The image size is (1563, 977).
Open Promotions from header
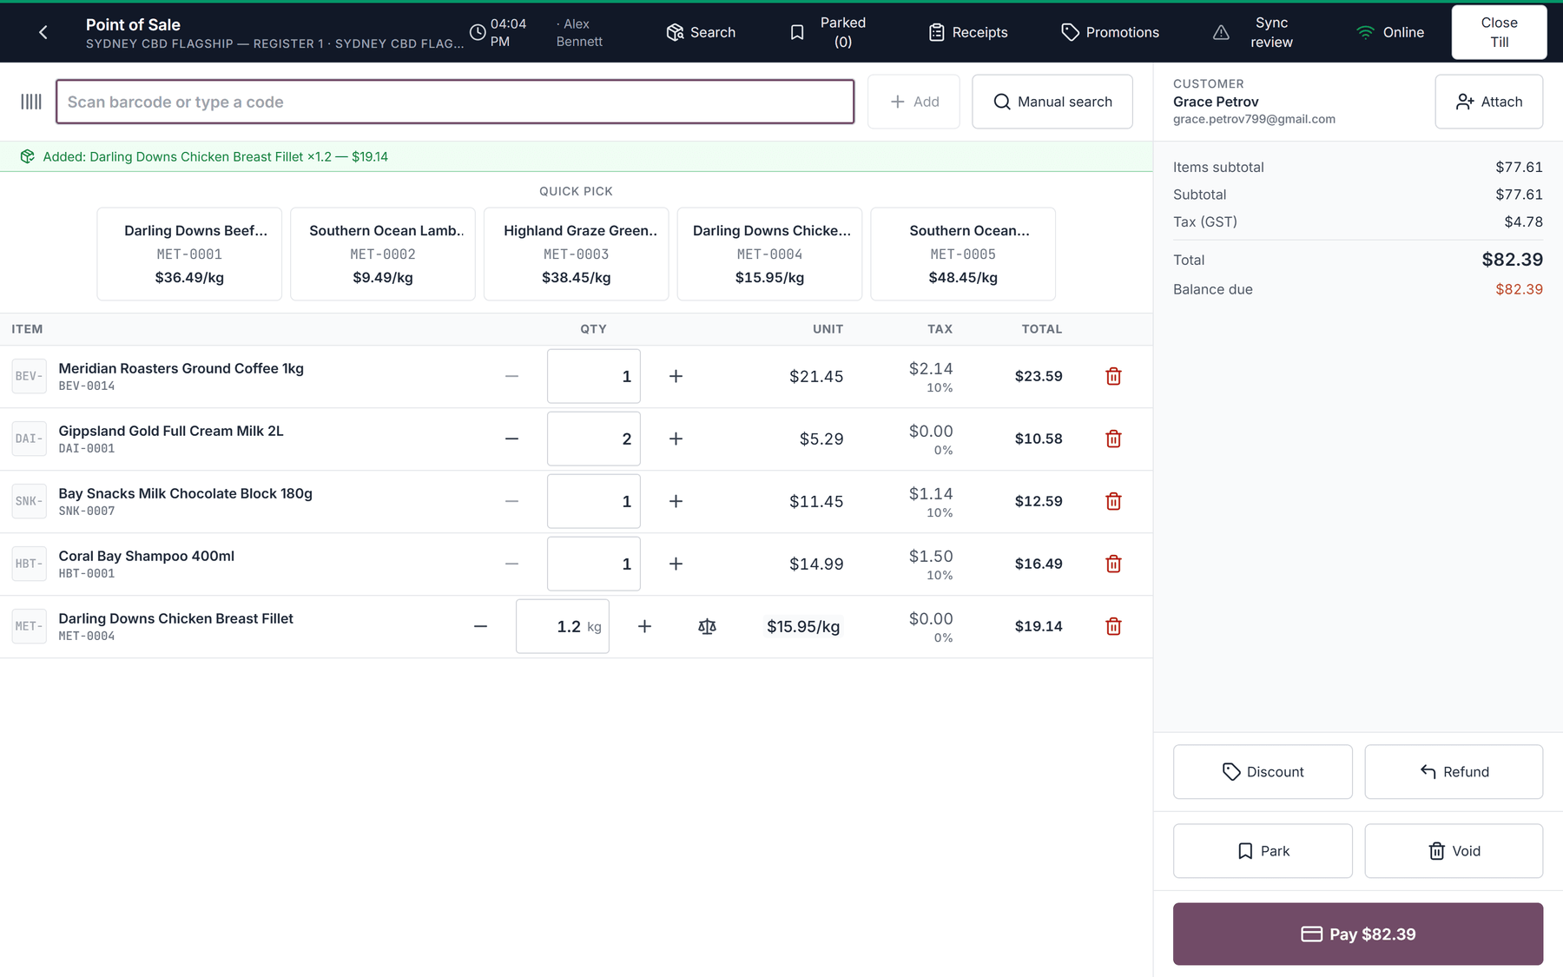click(x=1110, y=32)
